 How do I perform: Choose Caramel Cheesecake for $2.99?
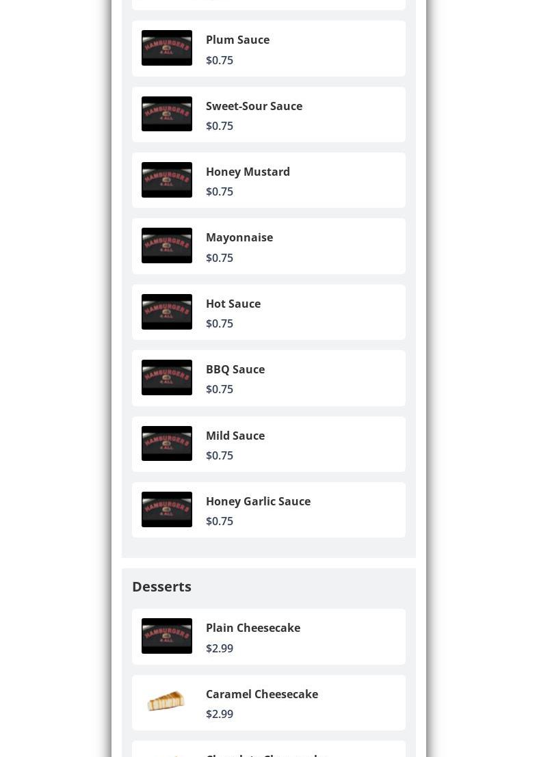pos(268,703)
